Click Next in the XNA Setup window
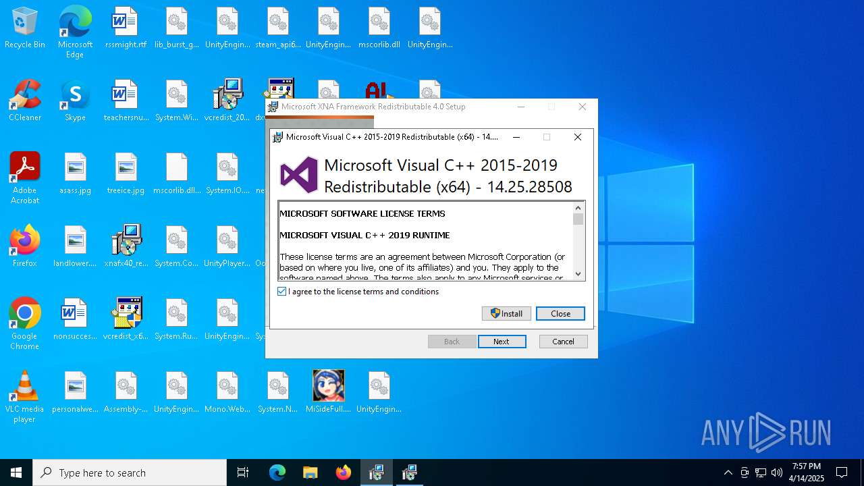 (502, 342)
